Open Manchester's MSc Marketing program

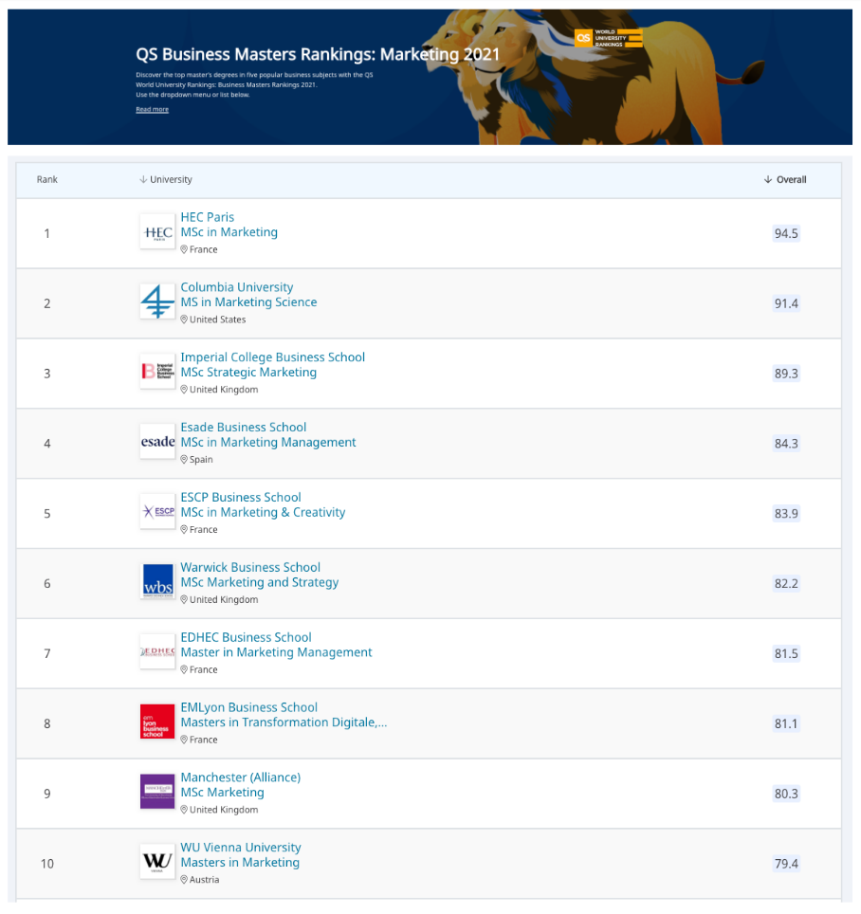coord(222,792)
